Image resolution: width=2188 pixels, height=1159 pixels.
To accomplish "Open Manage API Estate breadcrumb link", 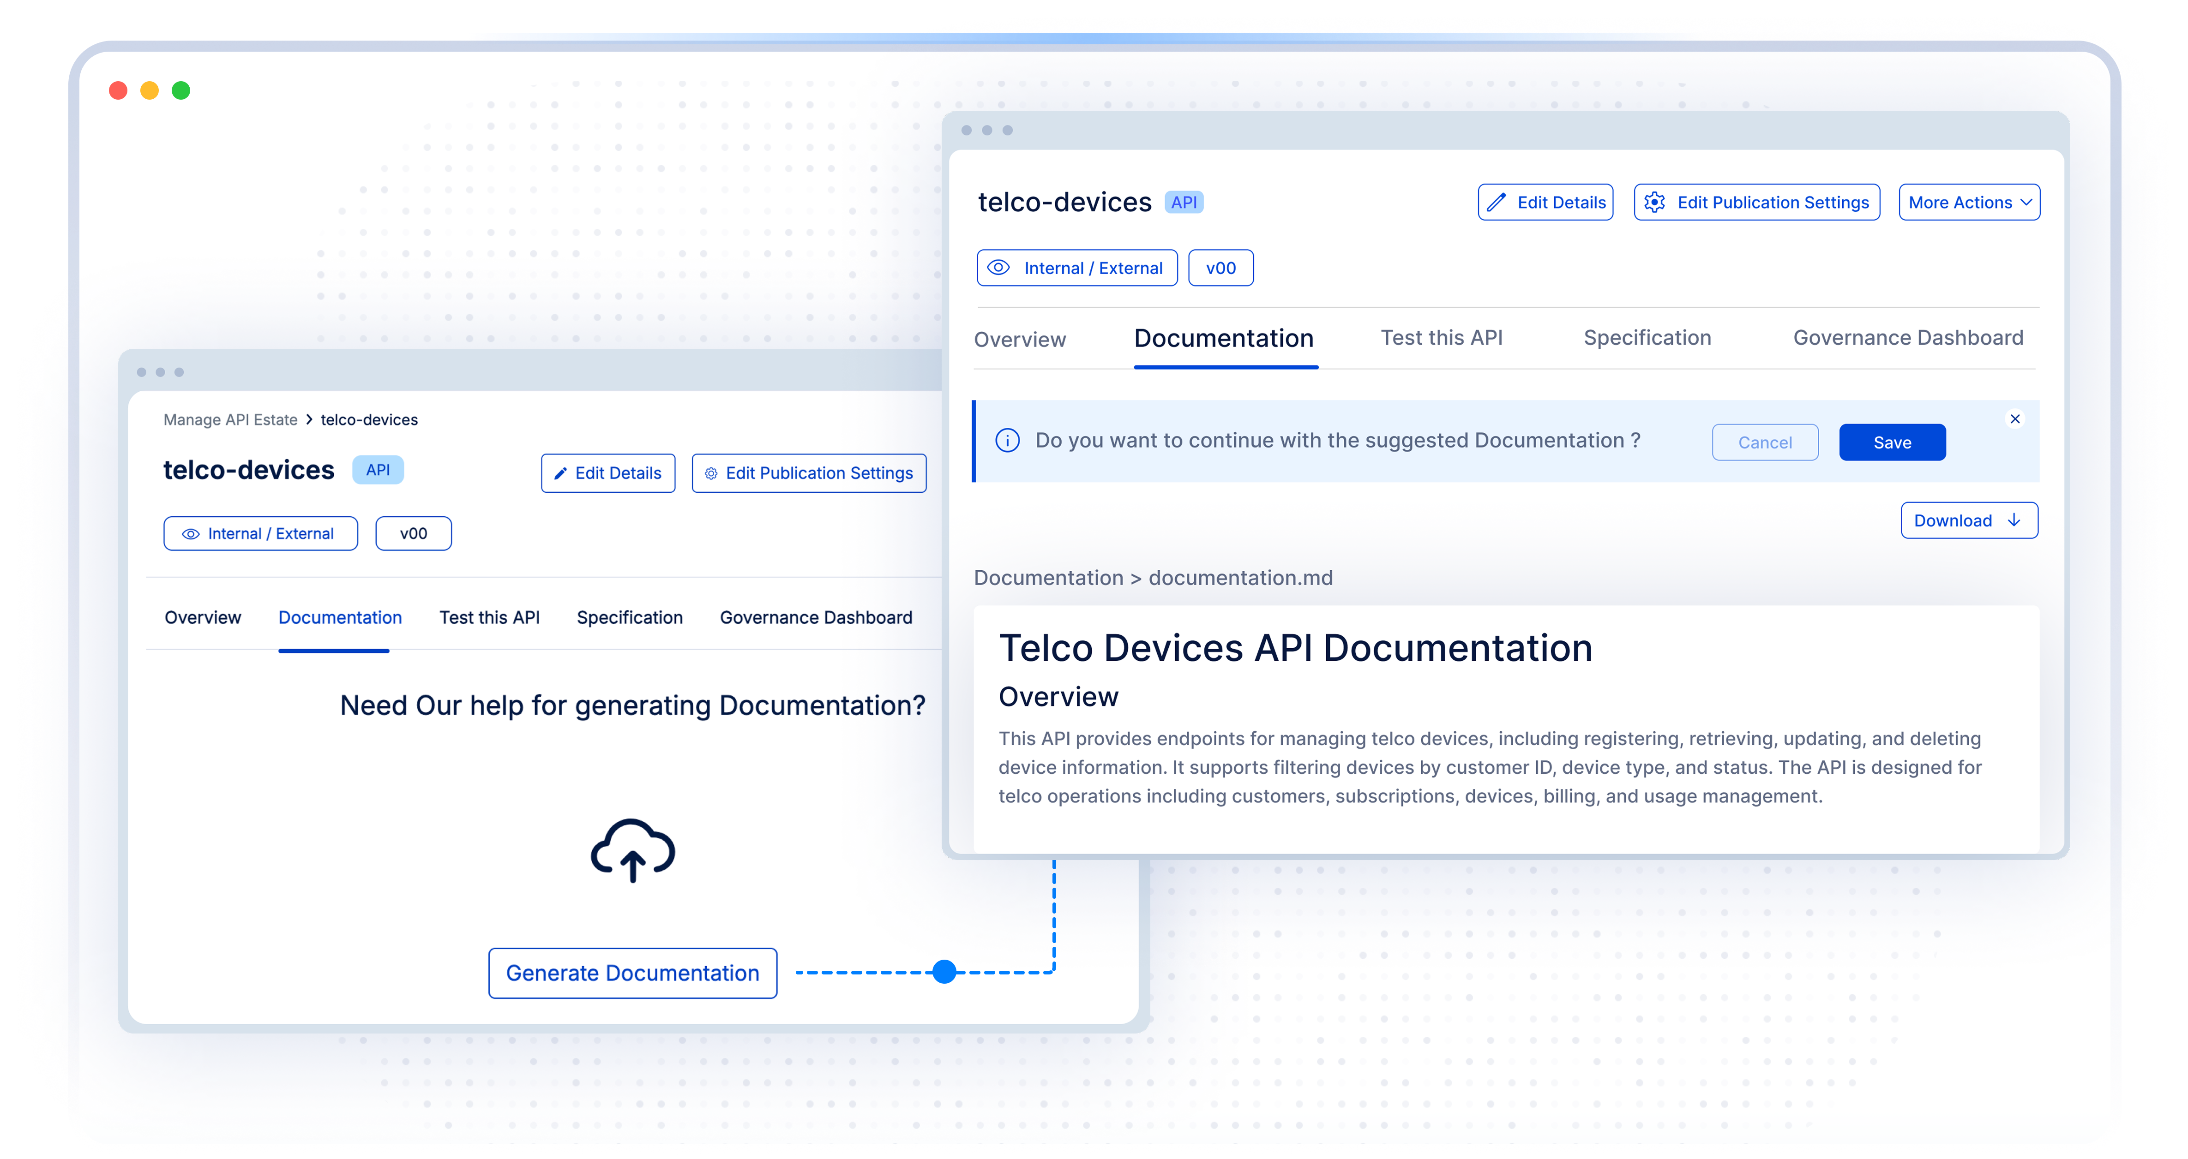I will click(230, 419).
